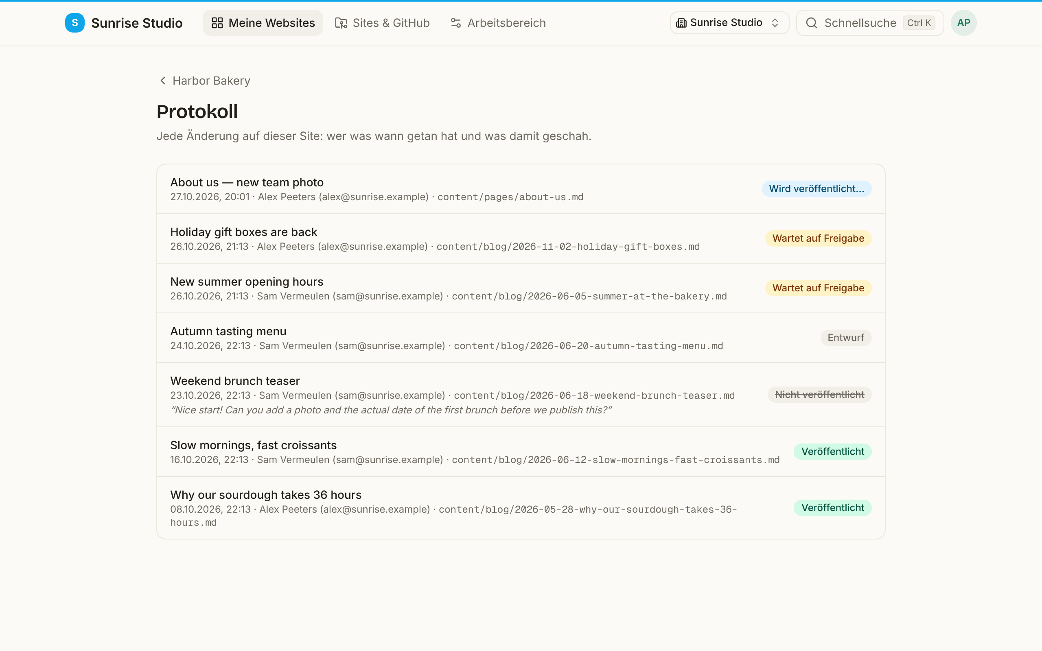Image resolution: width=1042 pixels, height=651 pixels.
Task: Click Slow mornings 'Veröffentlicht' badge
Action: (x=833, y=452)
